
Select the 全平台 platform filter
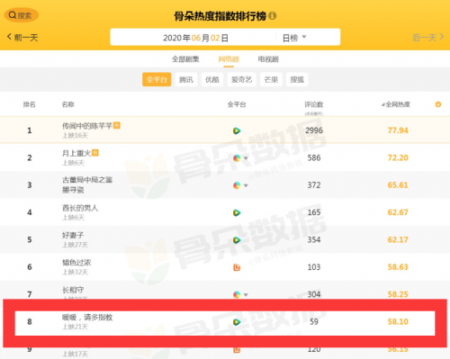click(157, 79)
